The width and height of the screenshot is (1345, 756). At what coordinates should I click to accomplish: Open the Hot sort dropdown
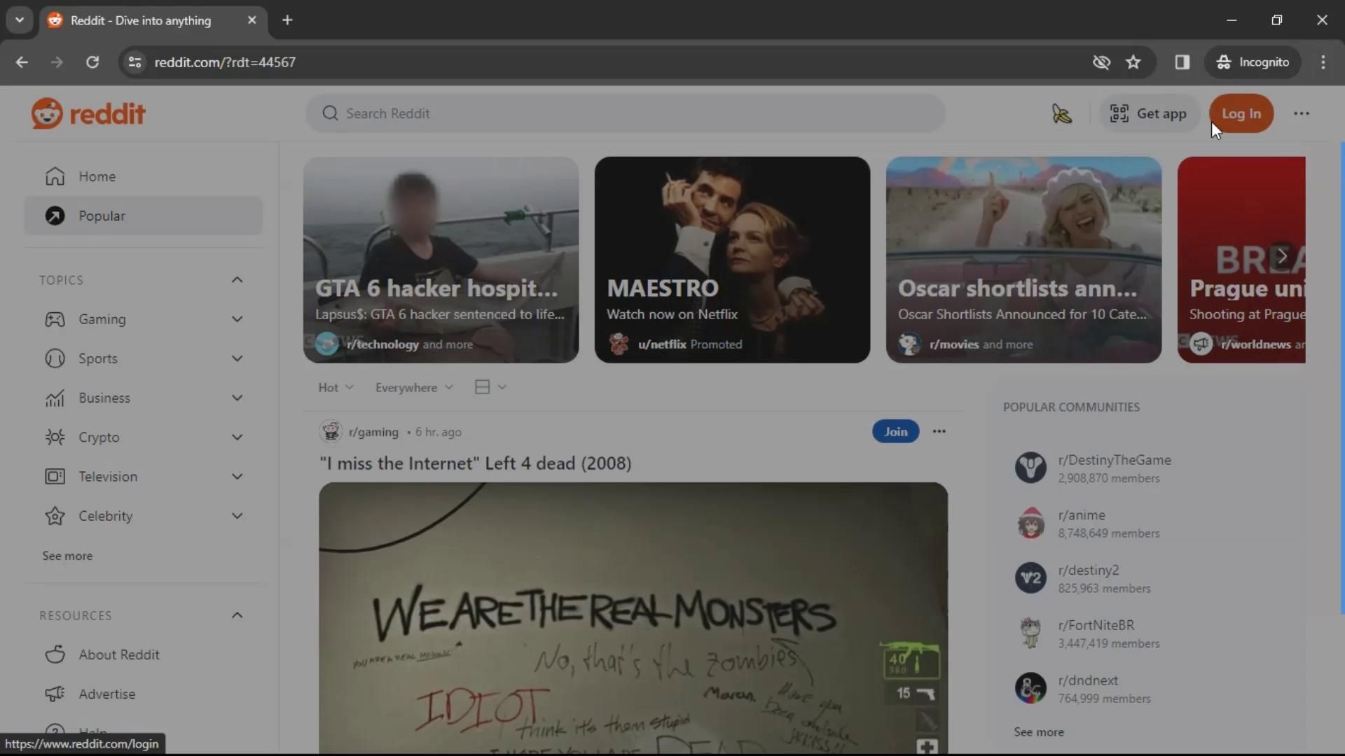click(336, 387)
